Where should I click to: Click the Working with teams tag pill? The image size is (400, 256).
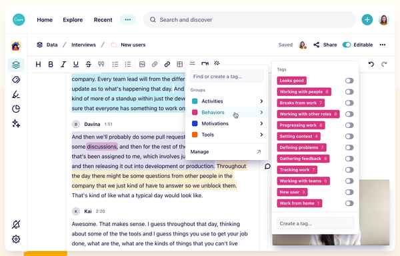click(x=303, y=181)
